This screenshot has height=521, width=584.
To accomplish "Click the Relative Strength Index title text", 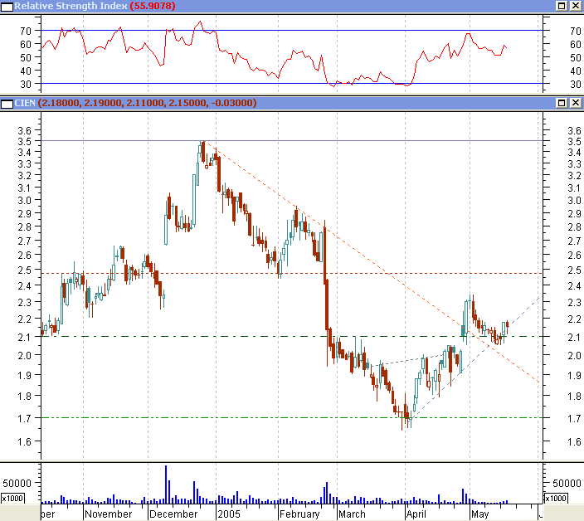I will 71,6.
